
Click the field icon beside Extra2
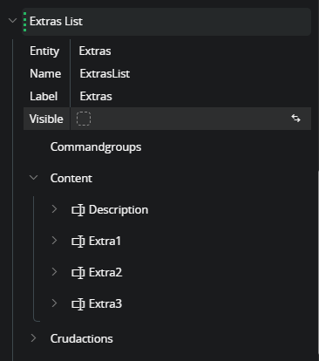78,273
